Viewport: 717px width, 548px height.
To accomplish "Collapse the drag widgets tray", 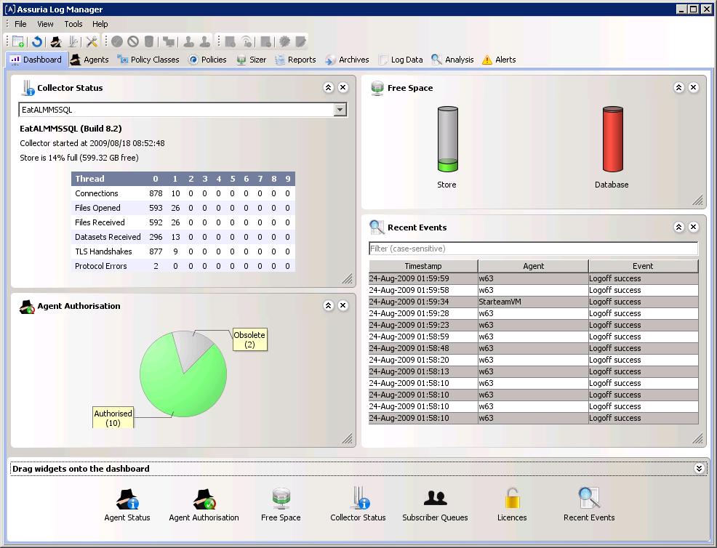I will 700,469.
